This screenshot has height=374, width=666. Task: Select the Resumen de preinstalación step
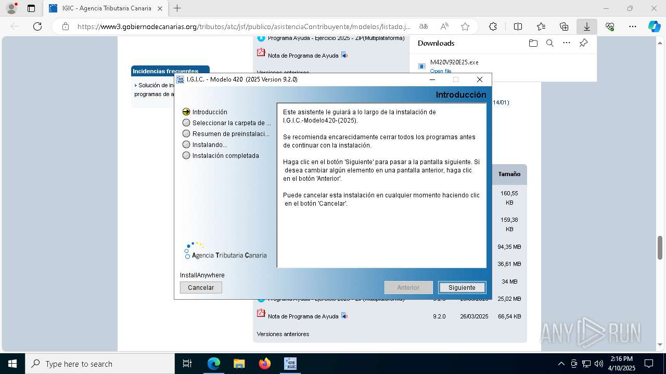point(226,133)
